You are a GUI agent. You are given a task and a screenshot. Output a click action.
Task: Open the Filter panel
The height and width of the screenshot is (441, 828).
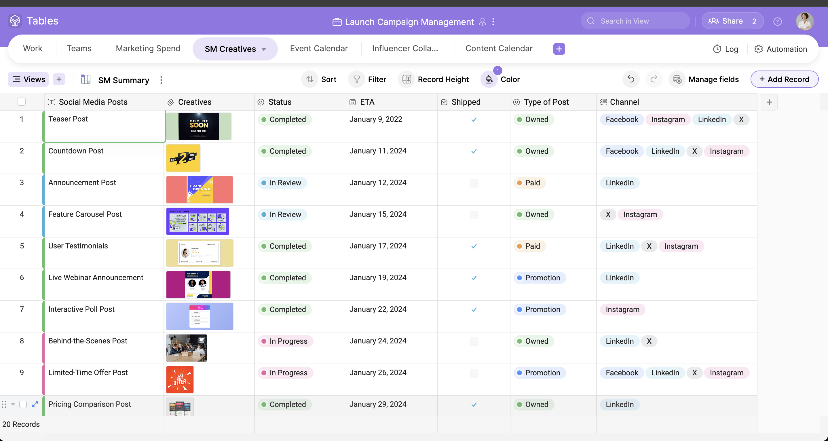tap(368, 79)
